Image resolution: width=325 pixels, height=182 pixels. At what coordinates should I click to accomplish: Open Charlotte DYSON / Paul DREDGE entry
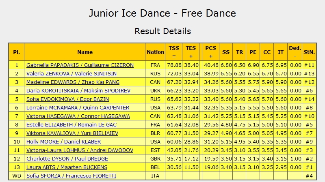67,158
